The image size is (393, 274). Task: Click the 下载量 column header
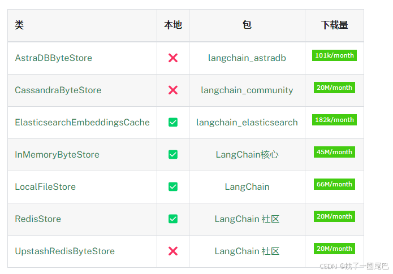tap(334, 25)
